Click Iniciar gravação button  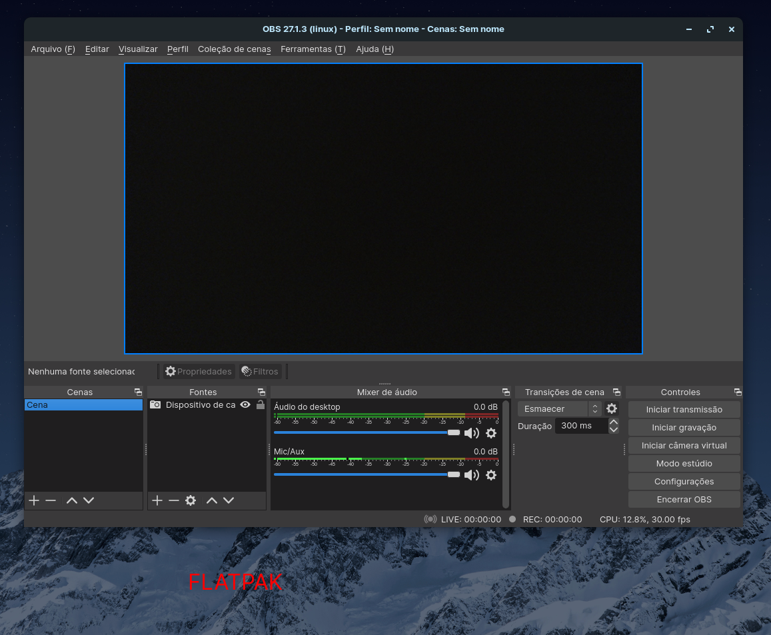[x=684, y=428]
